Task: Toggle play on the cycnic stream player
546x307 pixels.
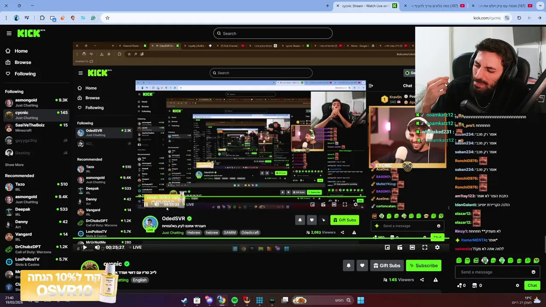Action: pos(84,247)
